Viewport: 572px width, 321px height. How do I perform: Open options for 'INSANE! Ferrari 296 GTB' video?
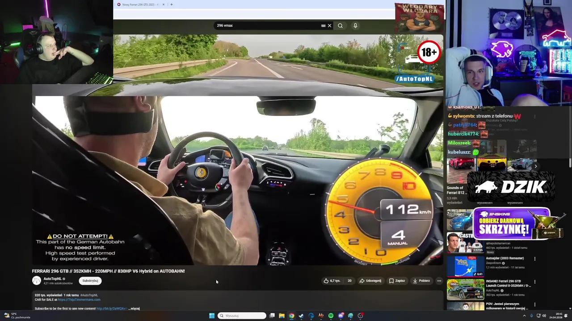[534, 282]
